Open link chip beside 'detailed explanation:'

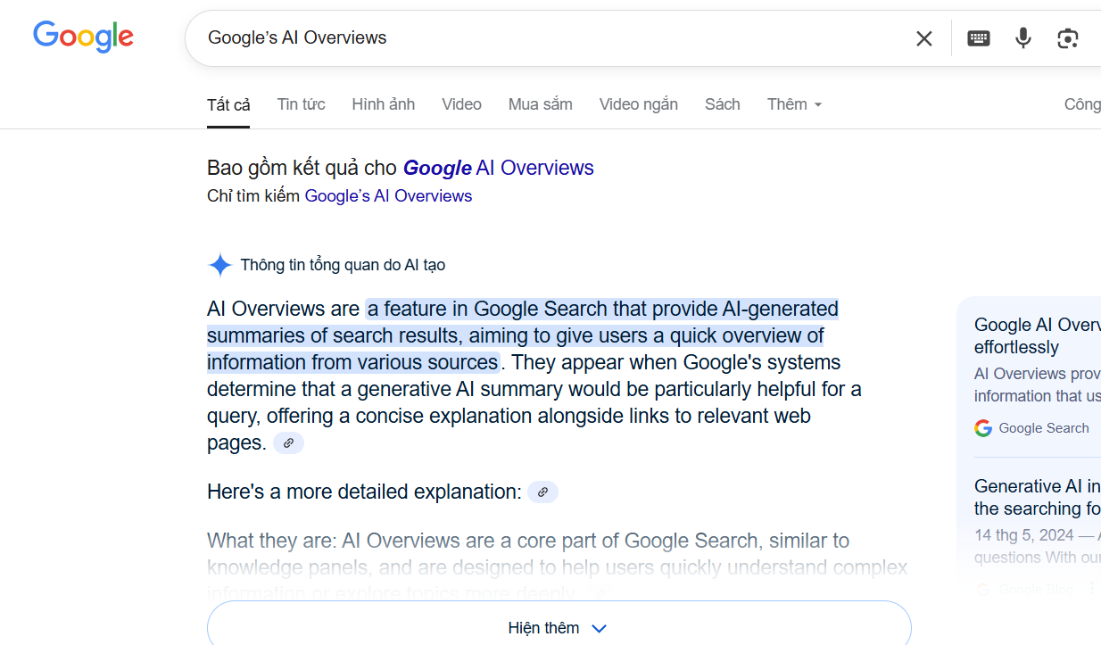(x=542, y=492)
